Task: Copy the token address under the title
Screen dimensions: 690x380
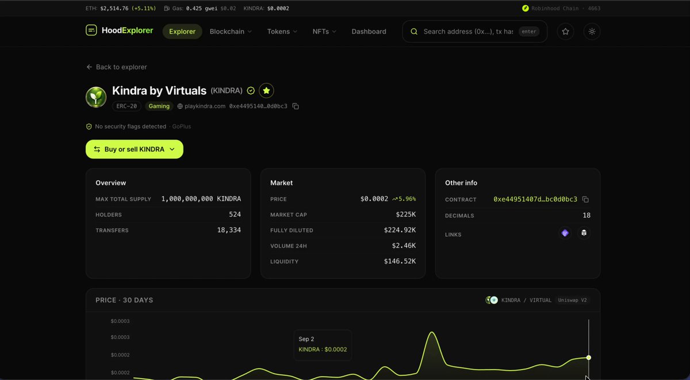Action: [296, 106]
